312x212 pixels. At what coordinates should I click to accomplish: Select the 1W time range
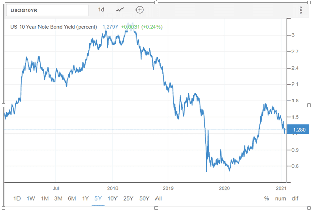pos(31,198)
